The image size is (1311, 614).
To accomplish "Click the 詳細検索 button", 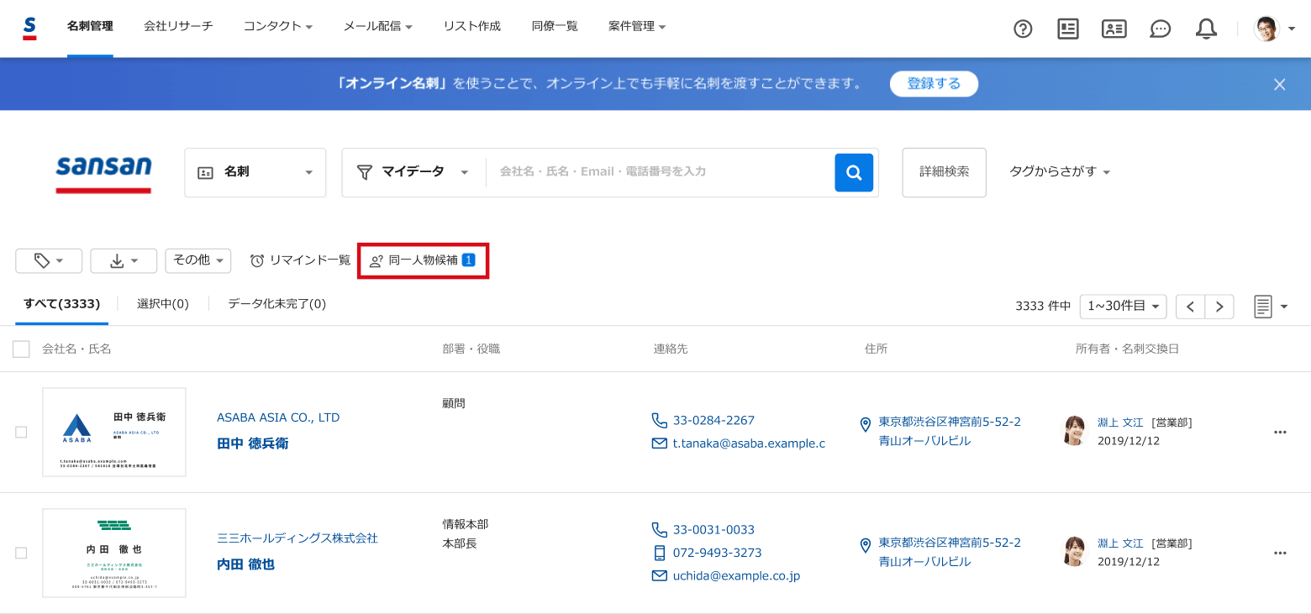I will (x=945, y=172).
